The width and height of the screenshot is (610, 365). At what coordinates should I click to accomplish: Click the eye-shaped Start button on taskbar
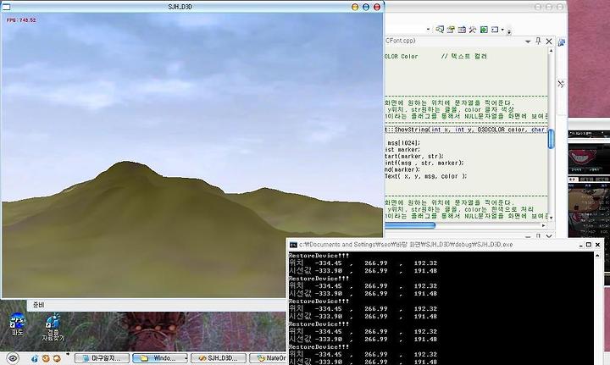coord(13,358)
